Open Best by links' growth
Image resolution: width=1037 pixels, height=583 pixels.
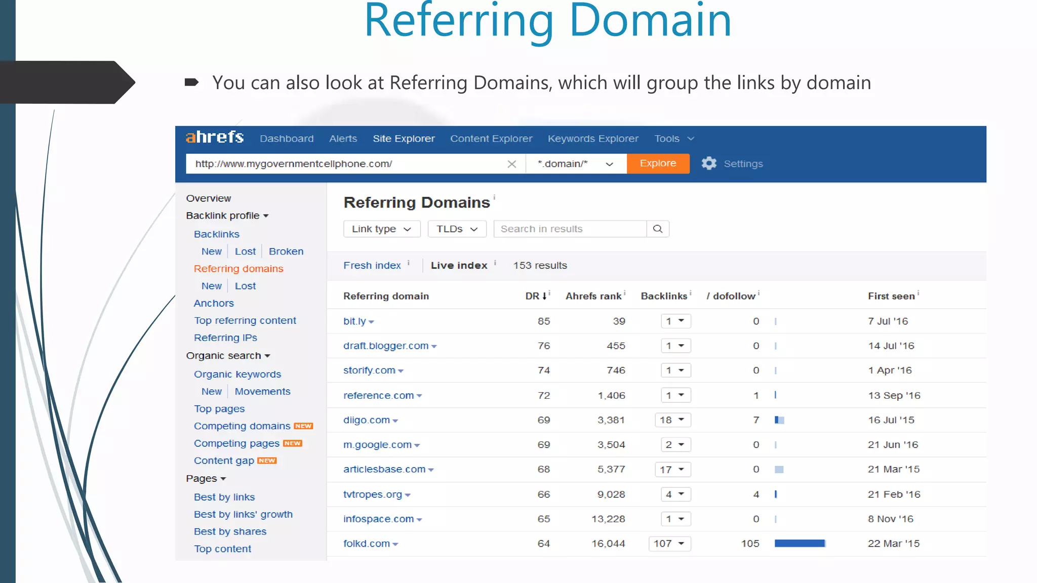pos(243,515)
